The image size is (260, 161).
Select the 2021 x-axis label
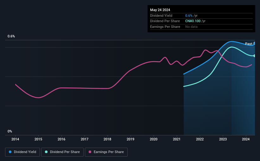(x=177, y=139)
